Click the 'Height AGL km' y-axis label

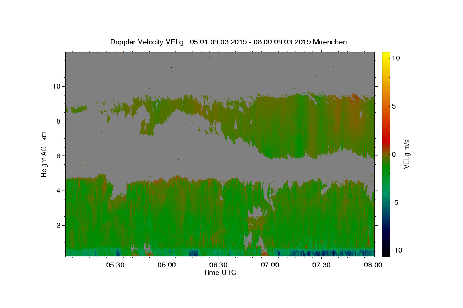point(44,154)
